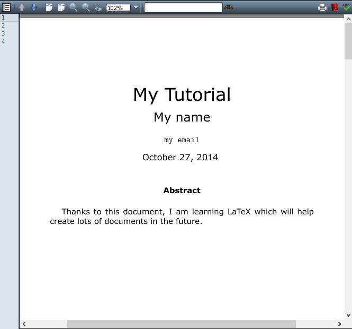Viewport: 352px width, 329px height.
Task: Click the search text box
Action: (x=183, y=7)
